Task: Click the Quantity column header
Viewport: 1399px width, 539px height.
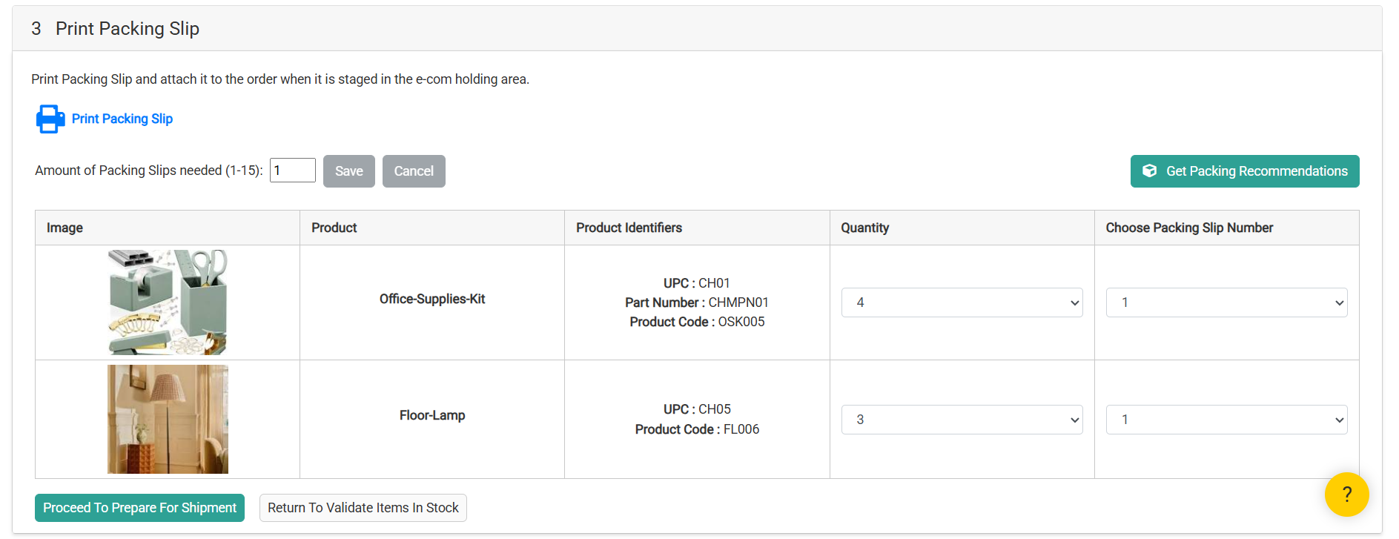Action: tap(864, 228)
